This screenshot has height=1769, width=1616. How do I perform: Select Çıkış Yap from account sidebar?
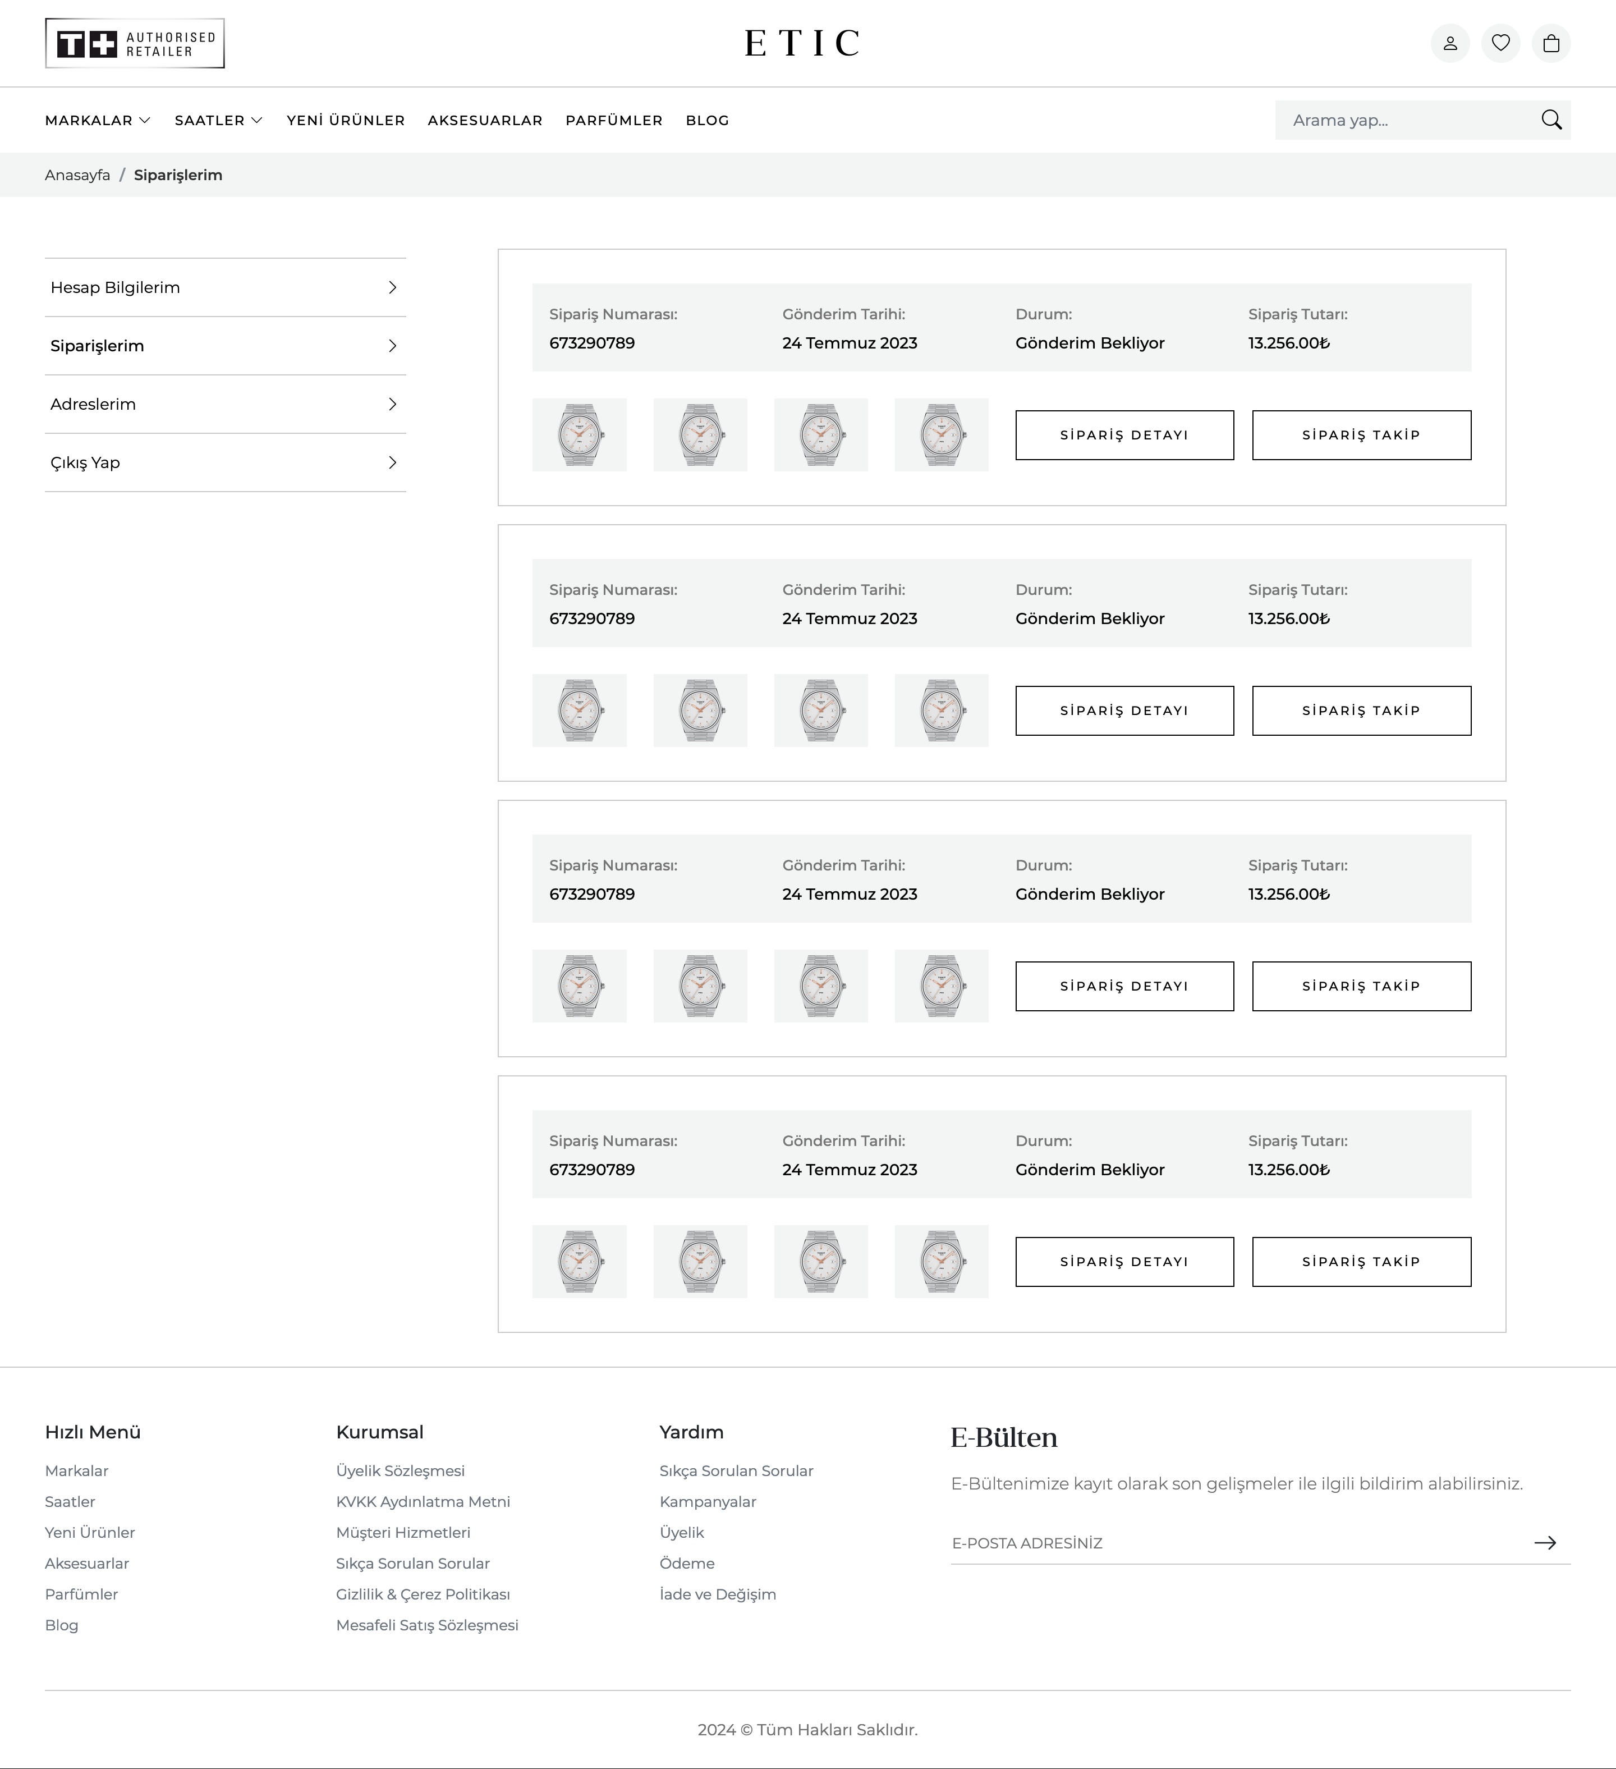[x=85, y=462]
